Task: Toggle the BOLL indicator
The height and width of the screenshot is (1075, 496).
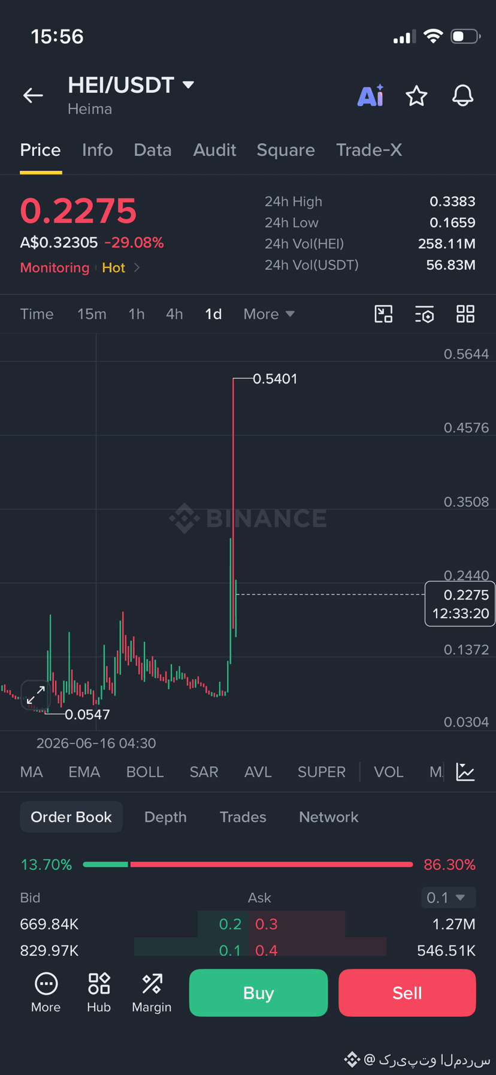Action: (x=145, y=772)
